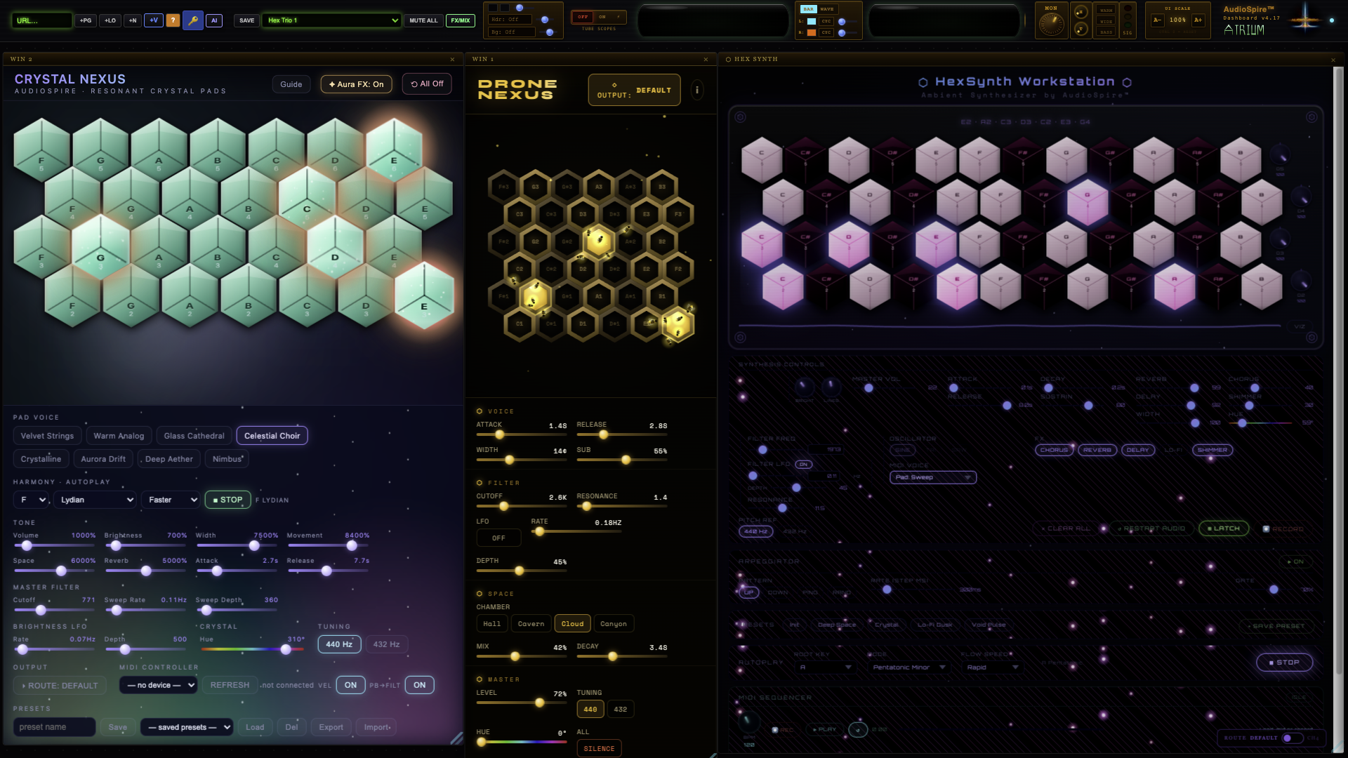Enable the HexSynth arpeggiator ON button
This screenshot has height=758, width=1348.
click(x=1295, y=561)
